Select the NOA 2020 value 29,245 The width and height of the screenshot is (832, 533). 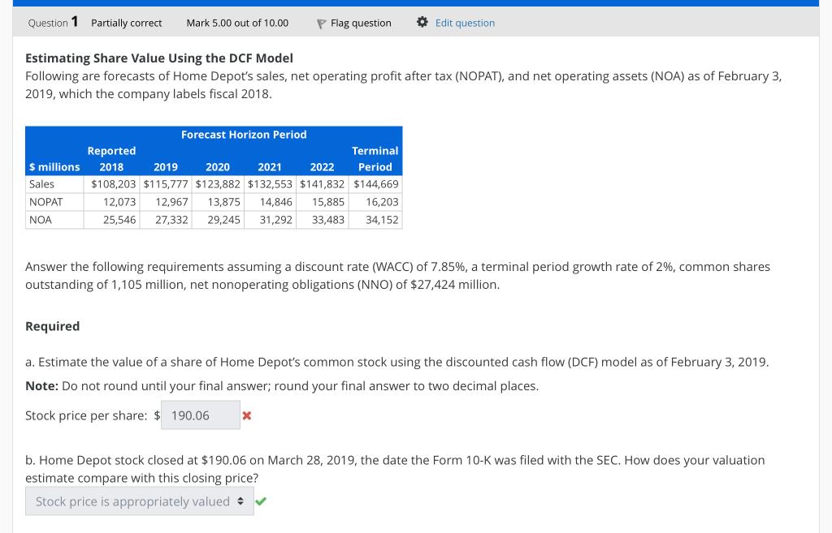[223, 220]
